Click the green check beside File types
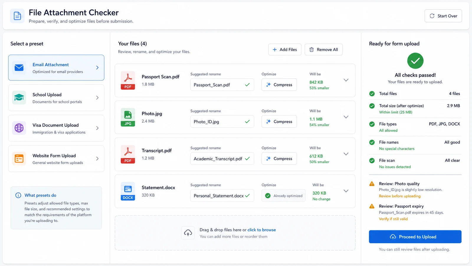Image resolution: width=472 pixels, height=266 pixels. pyautogui.click(x=372, y=124)
